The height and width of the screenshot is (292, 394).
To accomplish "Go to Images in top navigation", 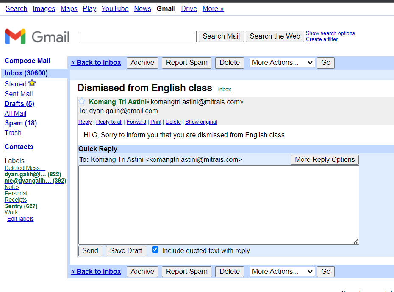I will point(44,9).
